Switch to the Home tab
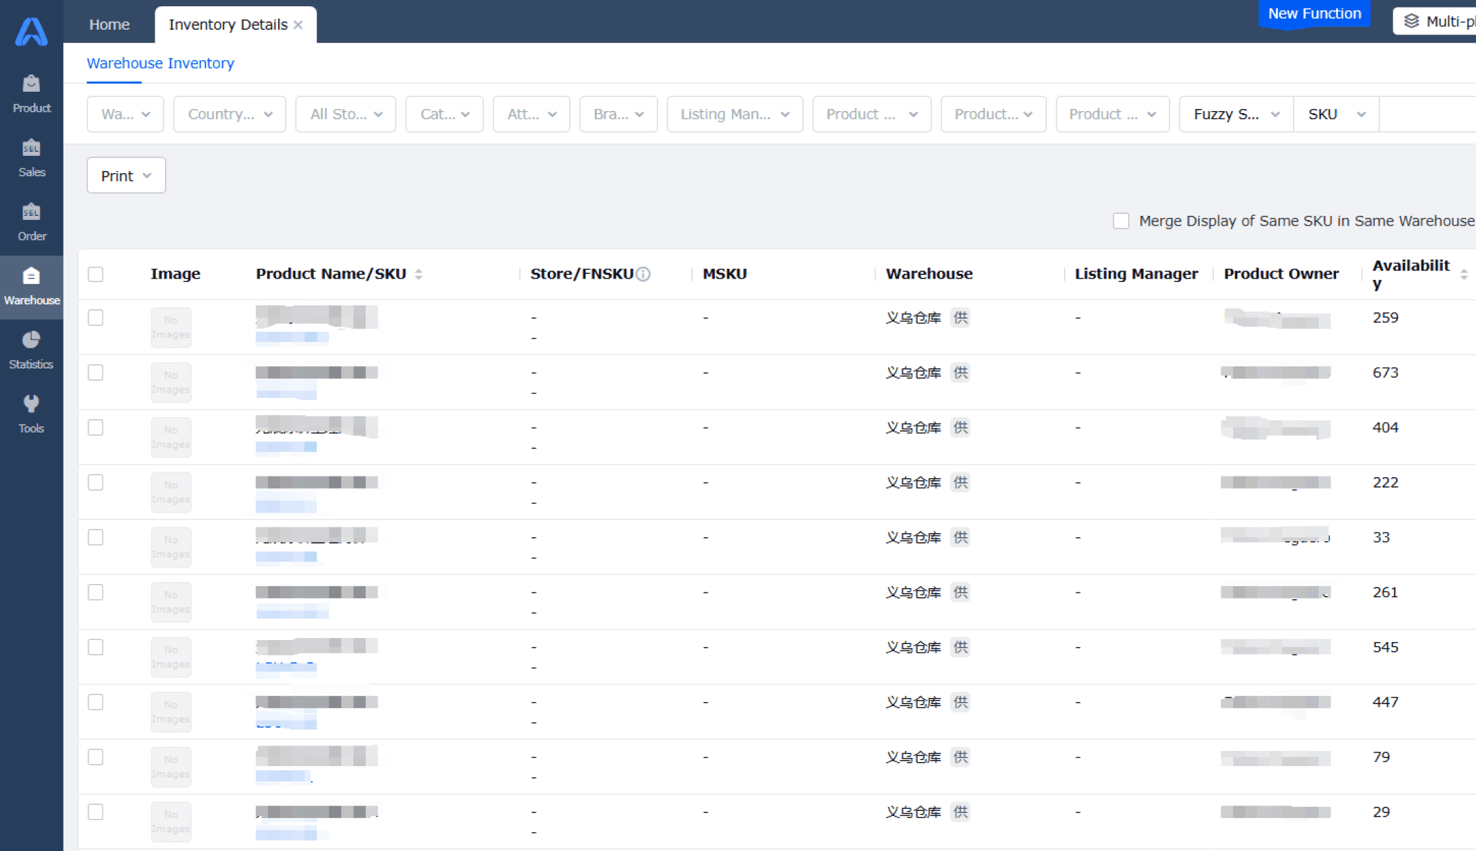Viewport: 1476px width, 851px height. (x=109, y=24)
